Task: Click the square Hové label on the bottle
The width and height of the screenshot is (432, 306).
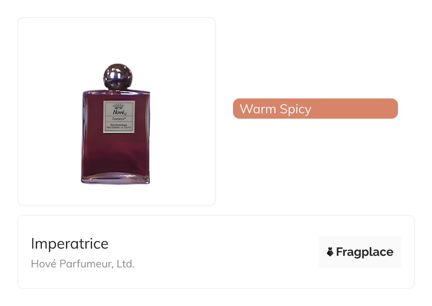Action: point(119,117)
